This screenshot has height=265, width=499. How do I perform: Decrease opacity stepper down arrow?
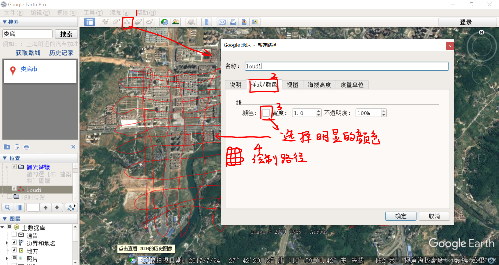click(x=384, y=115)
